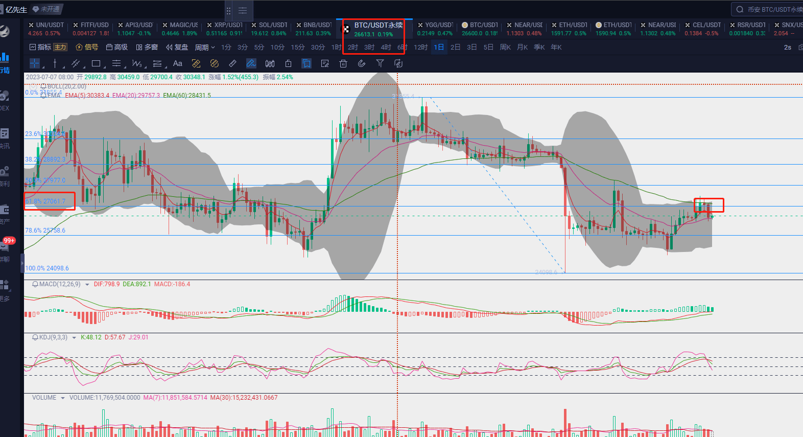Switch chart to 30分 interval

tap(318, 47)
